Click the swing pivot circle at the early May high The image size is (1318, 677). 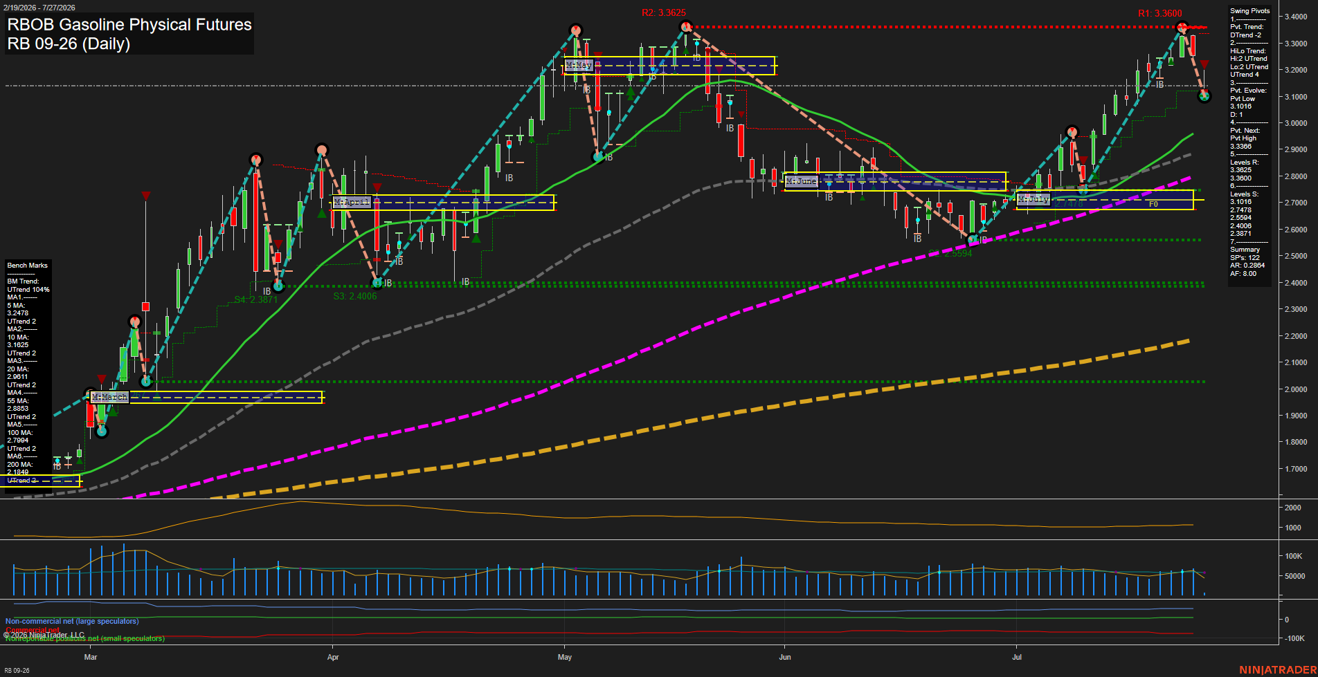click(x=575, y=30)
